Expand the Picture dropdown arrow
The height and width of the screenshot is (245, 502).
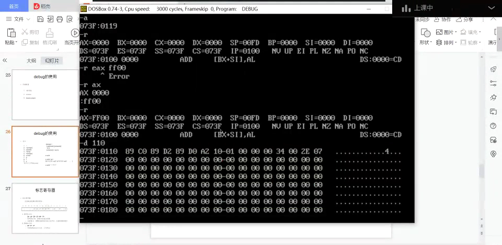pyautogui.click(x=455, y=32)
